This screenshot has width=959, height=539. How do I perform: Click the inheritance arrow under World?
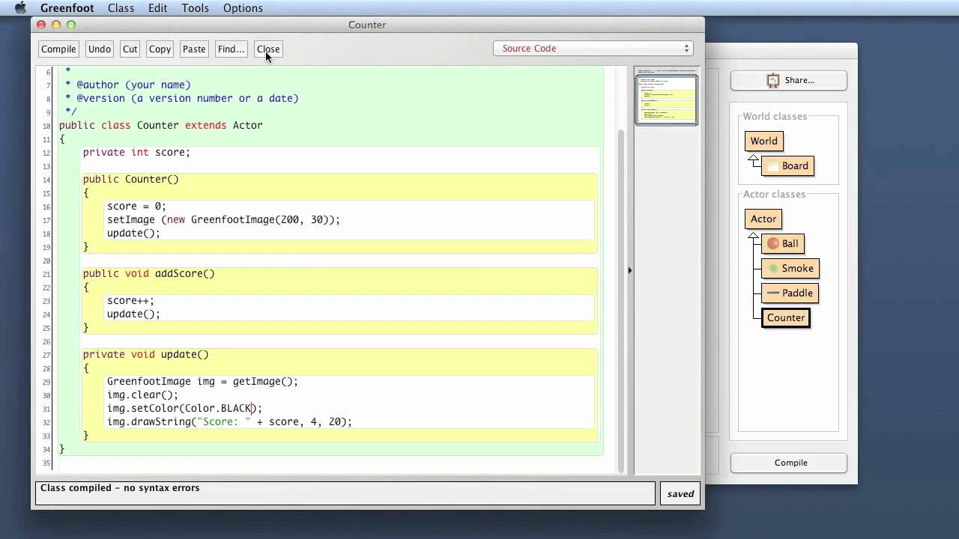[x=753, y=160]
